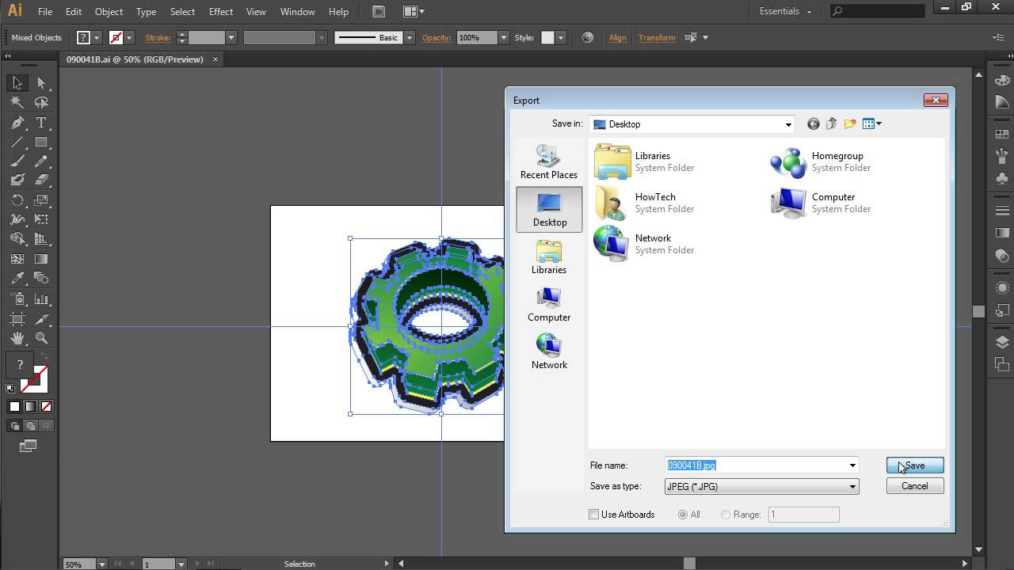The width and height of the screenshot is (1014, 570).
Task: Expand the Save in location dropdown
Action: click(x=787, y=123)
